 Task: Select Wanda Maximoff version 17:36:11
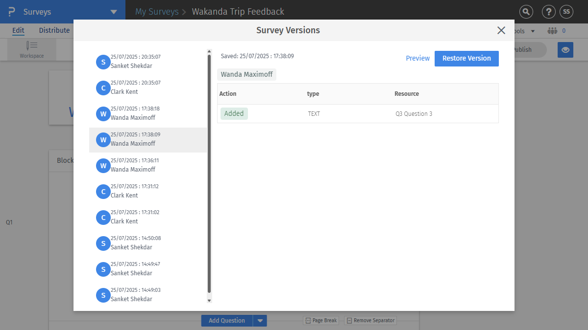tap(148, 165)
